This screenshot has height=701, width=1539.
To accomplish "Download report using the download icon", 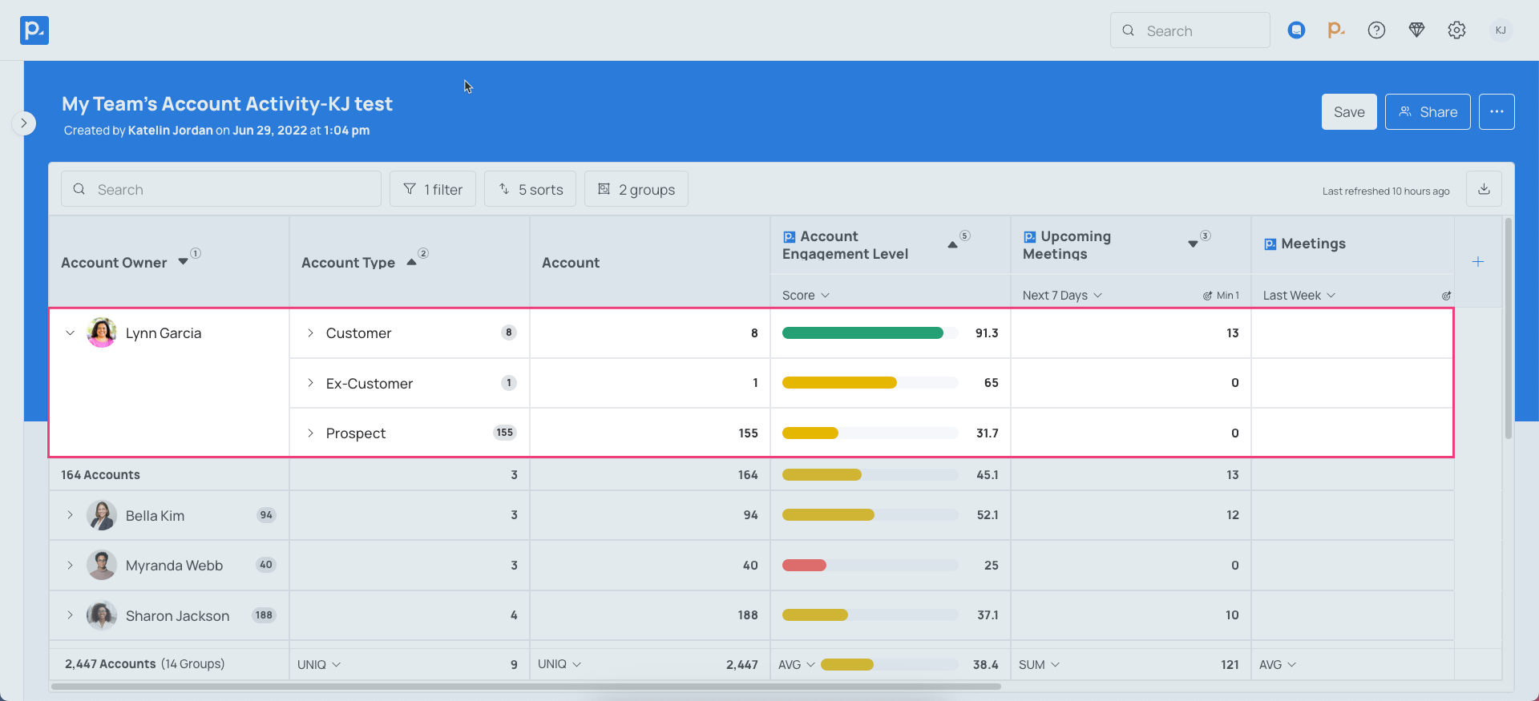I will pyautogui.click(x=1484, y=189).
